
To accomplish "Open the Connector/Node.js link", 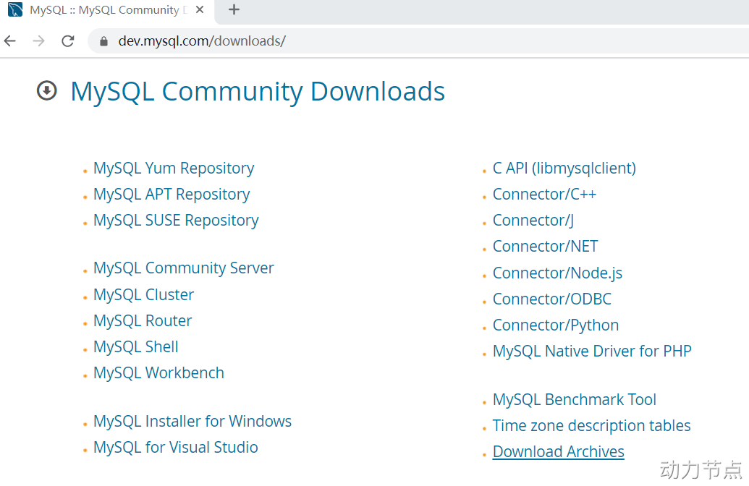I will (557, 273).
